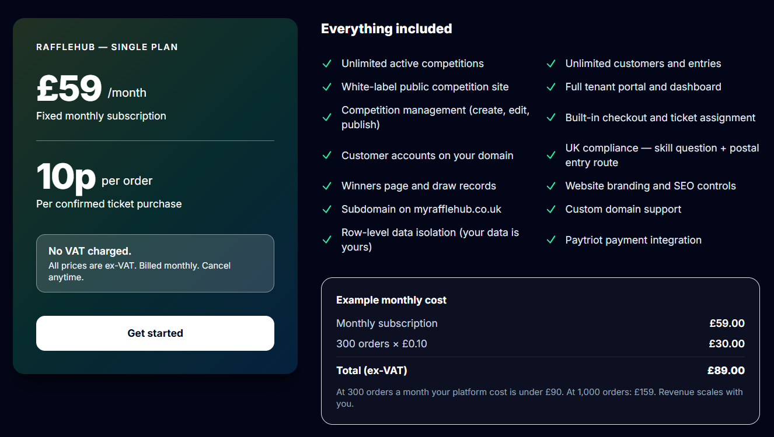This screenshot has width=774, height=437.
Task: Select the checkmark next to Custom domain support
Action: [x=551, y=209]
